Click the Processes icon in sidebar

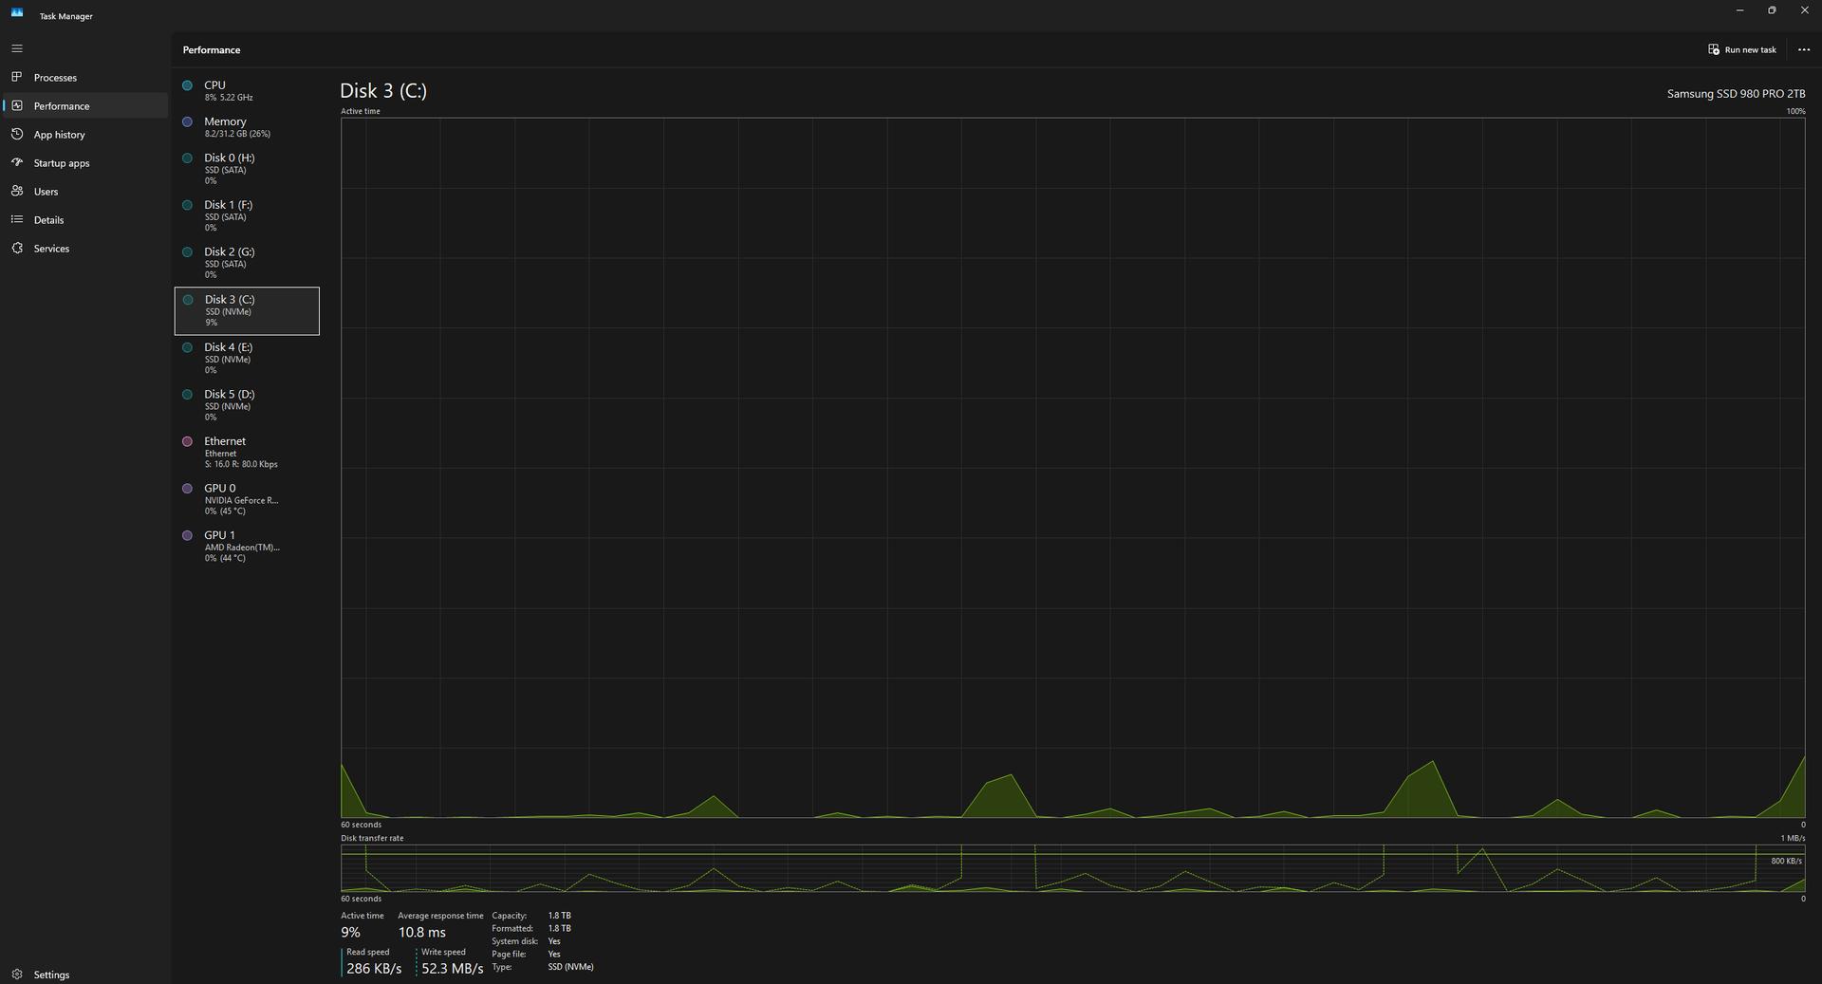17,77
